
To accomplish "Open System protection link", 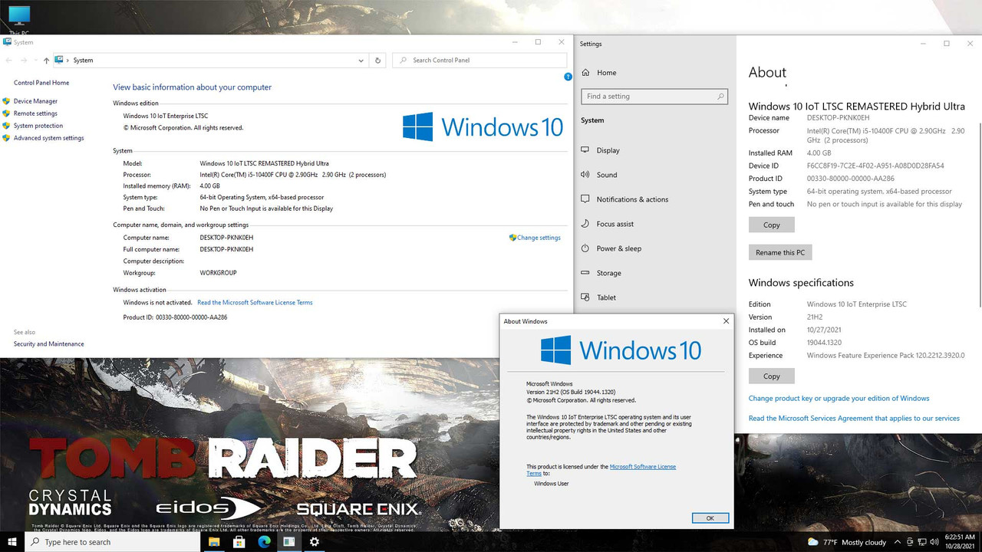I will click(38, 126).
